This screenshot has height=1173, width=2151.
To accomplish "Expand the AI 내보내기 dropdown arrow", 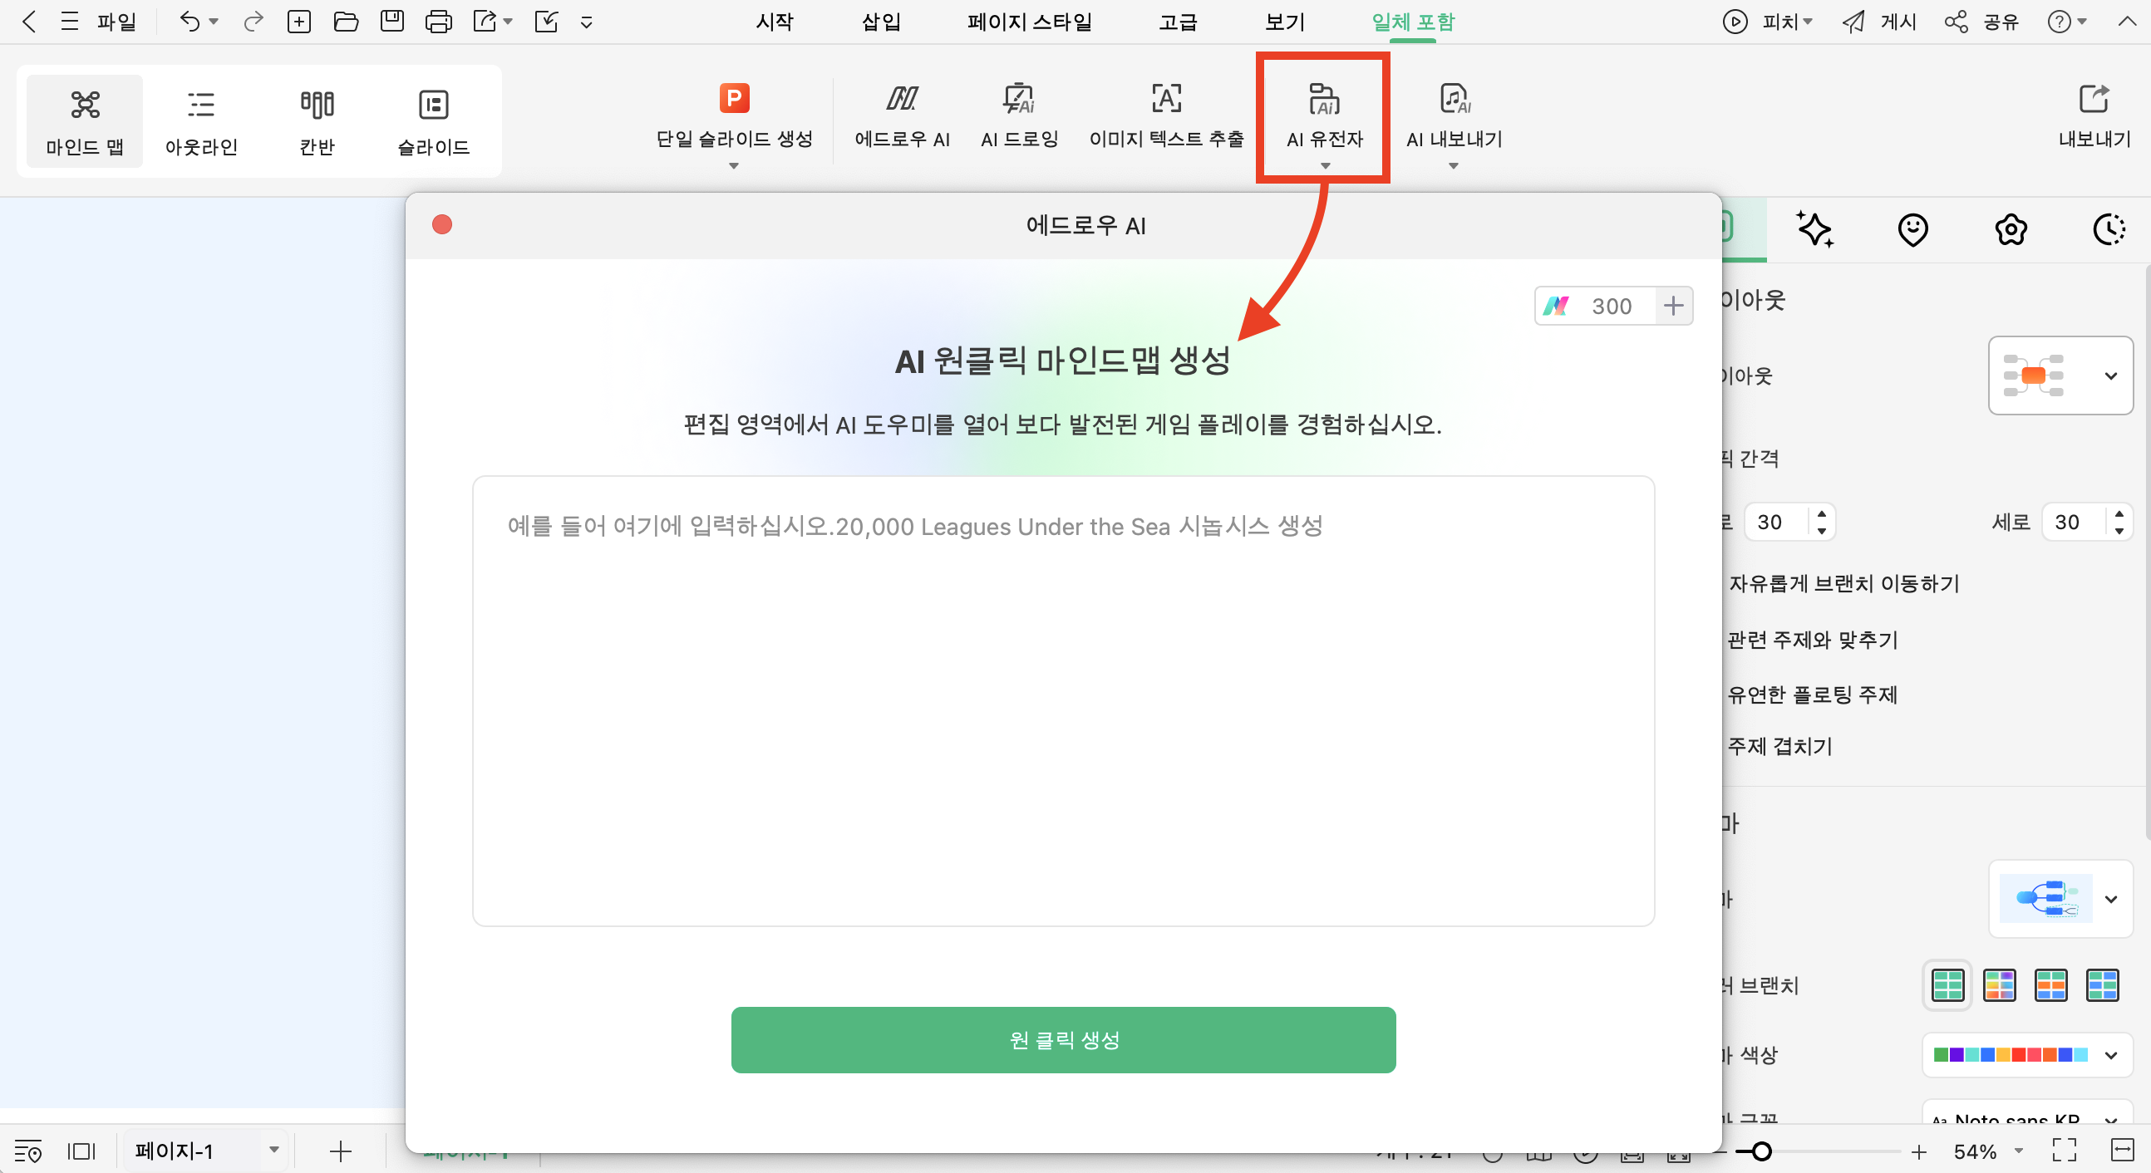I will pos(1454,166).
